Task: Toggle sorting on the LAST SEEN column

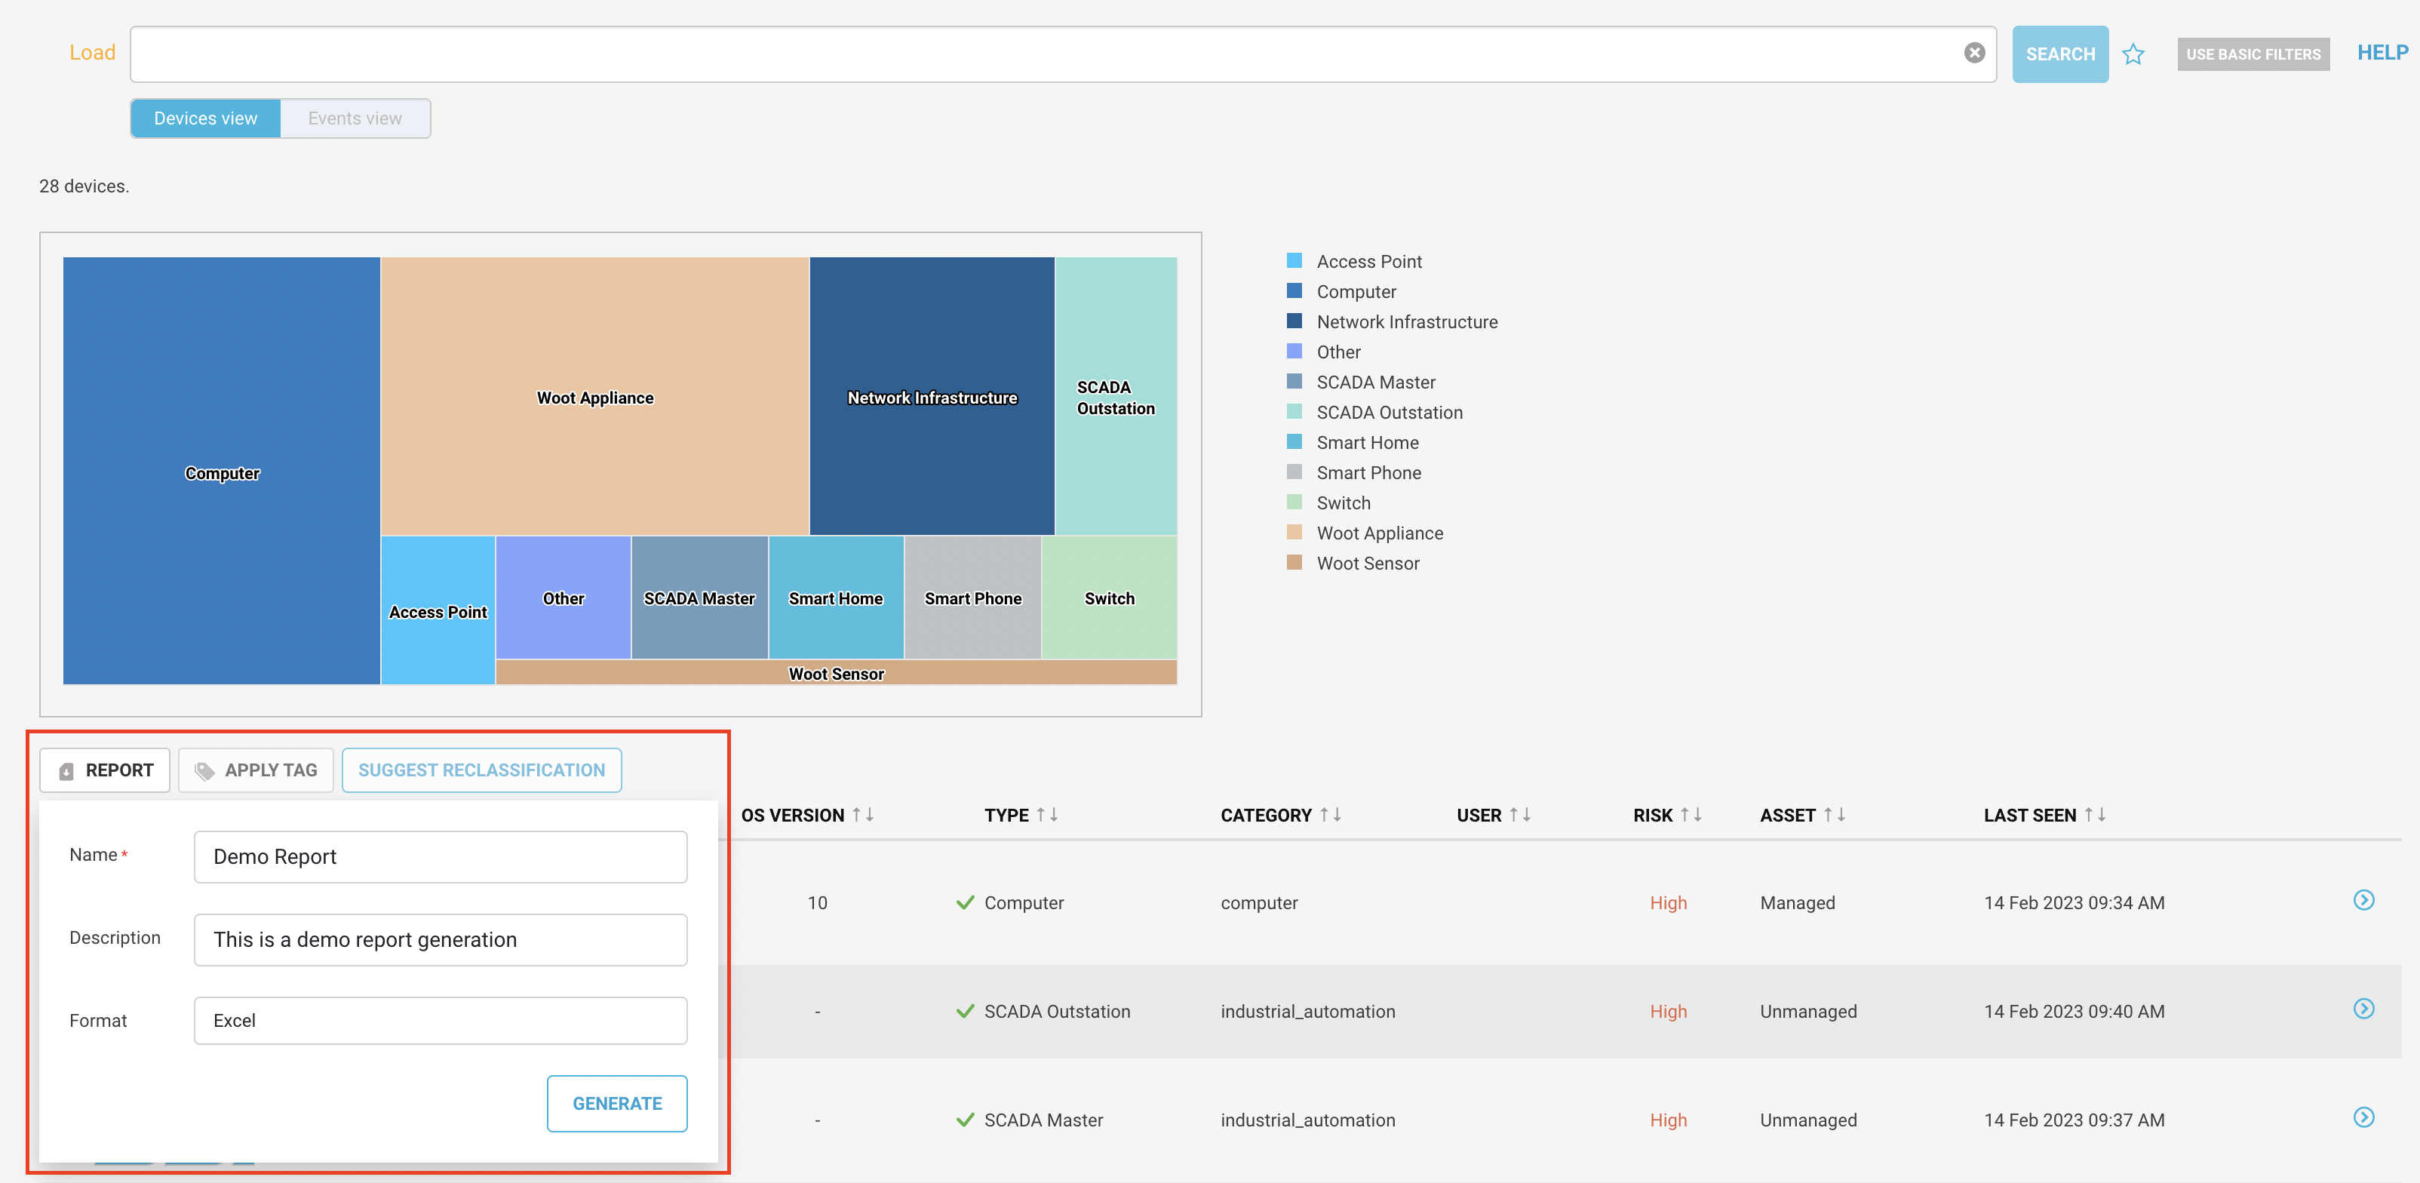Action: coord(2095,814)
